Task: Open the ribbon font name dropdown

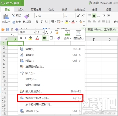Action: 62,16
